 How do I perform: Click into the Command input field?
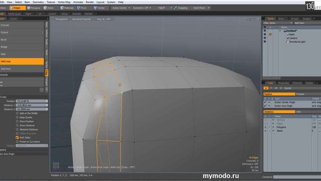click(x=297, y=177)
